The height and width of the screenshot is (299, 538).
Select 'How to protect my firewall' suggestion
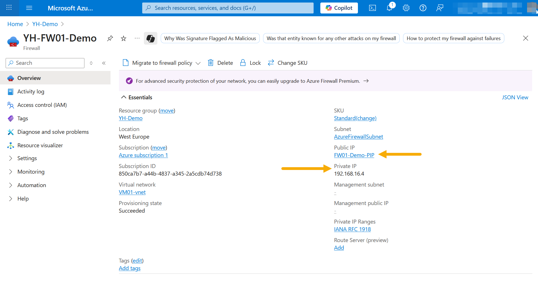pyautogui.click(x=454, y=38)
